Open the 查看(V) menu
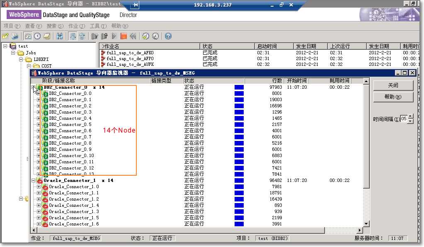This screenshot has height=247, width=424. pos(34,26)
